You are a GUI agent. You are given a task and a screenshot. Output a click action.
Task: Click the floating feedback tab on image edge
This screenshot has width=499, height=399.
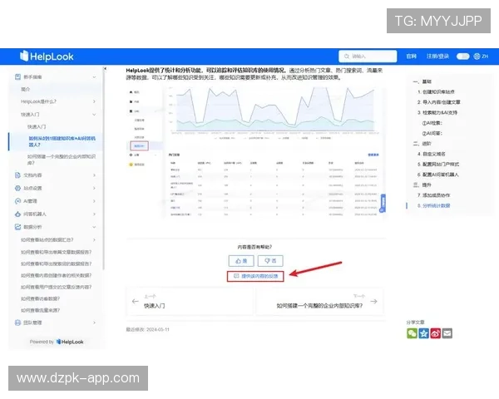point(383,203)
